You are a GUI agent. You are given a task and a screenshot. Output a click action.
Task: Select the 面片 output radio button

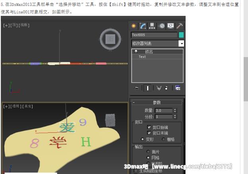tap(148, 151)
